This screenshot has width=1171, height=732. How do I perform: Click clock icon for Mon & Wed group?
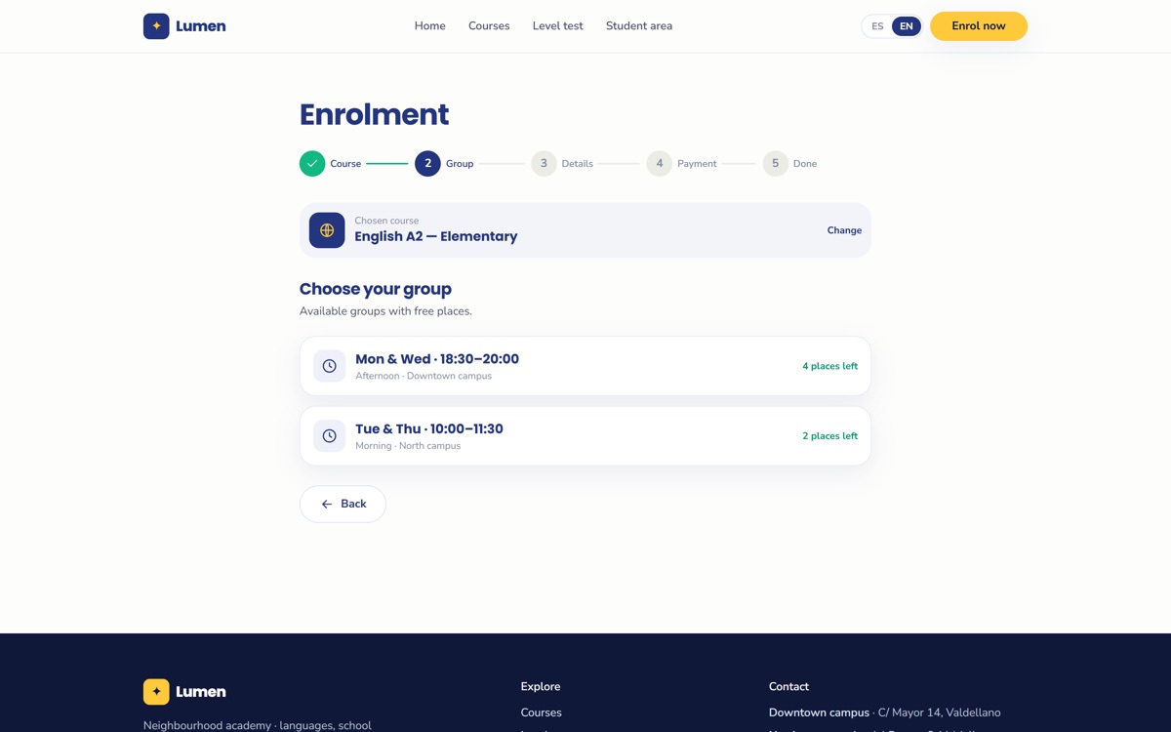tap(330, 366)
